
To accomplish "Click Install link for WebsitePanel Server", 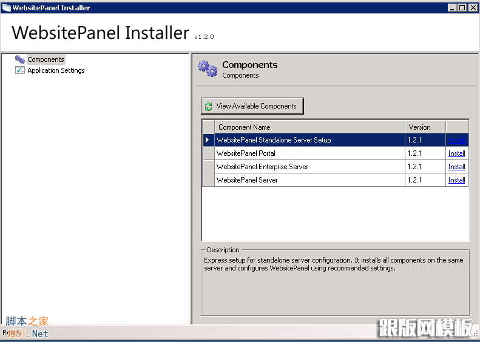I will [x=457, y=180].
